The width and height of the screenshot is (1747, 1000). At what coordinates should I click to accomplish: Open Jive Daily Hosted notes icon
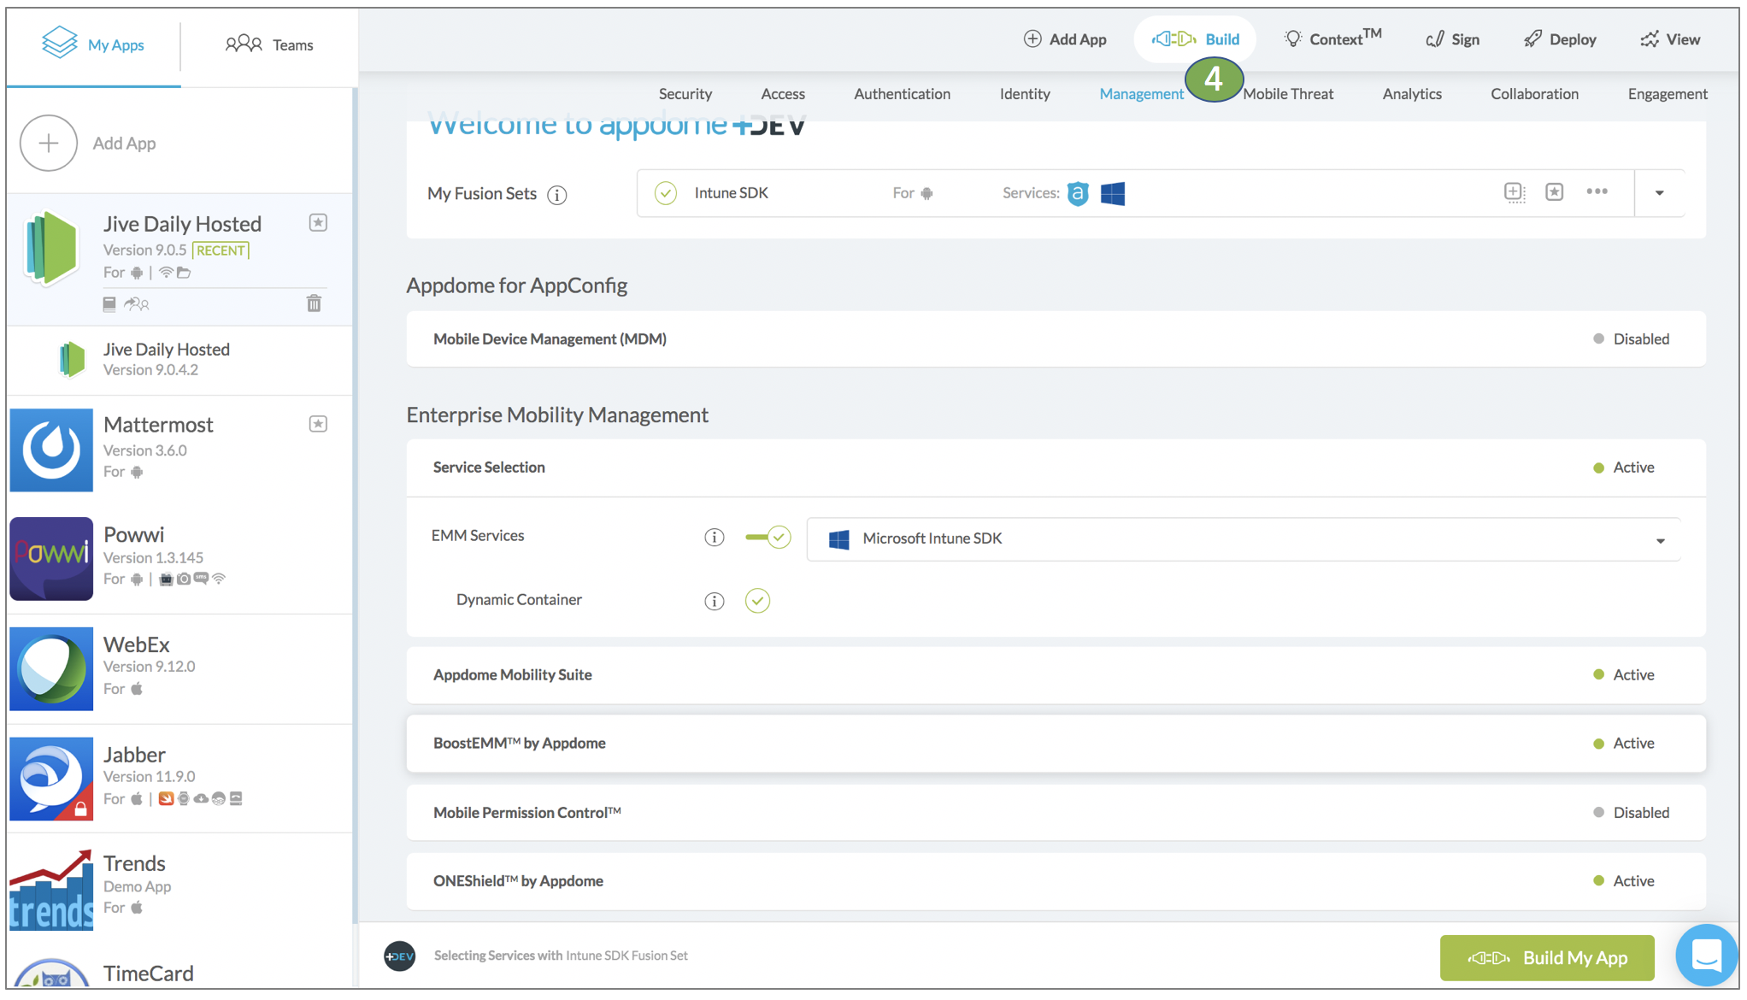[109, 303]
